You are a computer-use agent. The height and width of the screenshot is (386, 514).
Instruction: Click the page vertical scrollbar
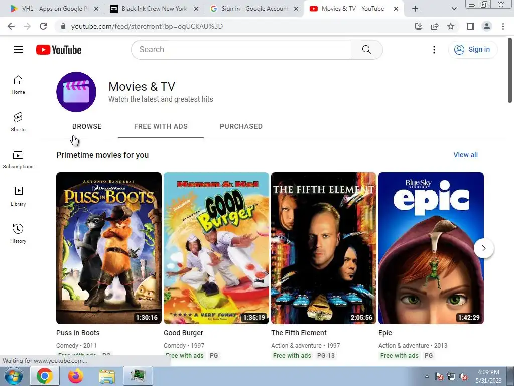[510, 69]
